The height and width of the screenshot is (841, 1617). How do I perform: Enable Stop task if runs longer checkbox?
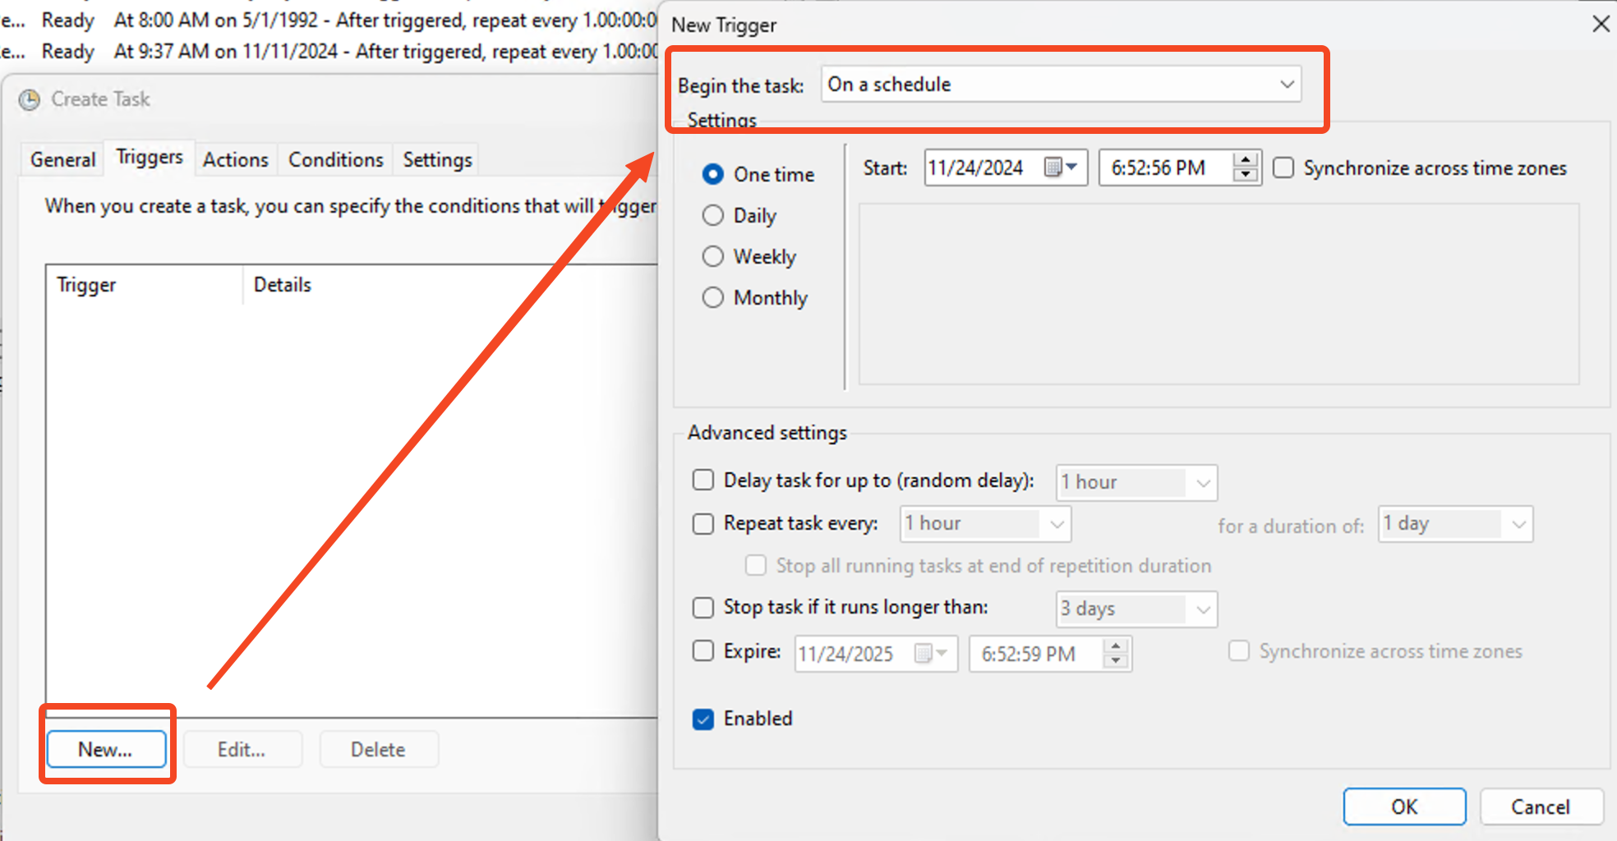pos(703,608)
